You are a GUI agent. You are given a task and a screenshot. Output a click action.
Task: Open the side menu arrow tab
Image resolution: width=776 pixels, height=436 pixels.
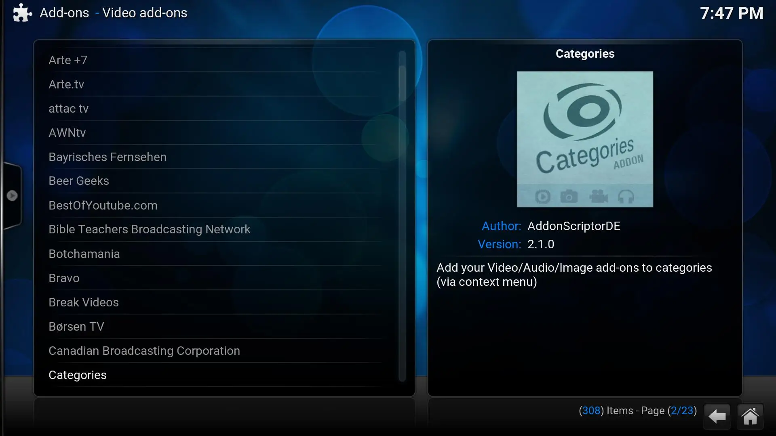(x=12, y=196)
